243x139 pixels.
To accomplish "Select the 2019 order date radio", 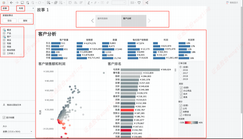I will [x=180, y=79].
